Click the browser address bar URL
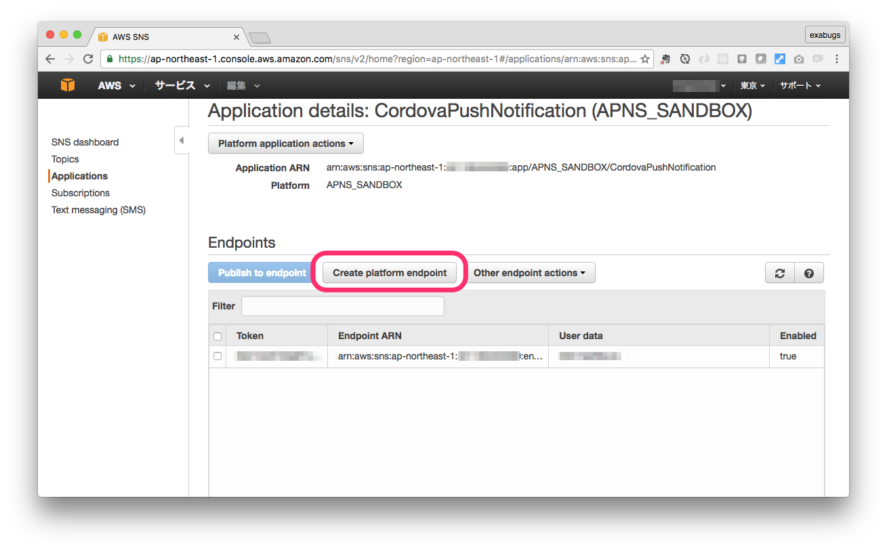The image size is (887, 551). click(377, 59)
